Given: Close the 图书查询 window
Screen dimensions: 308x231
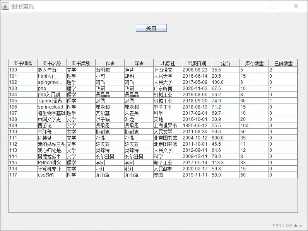Looking at the screenshot, I should 296,6.
